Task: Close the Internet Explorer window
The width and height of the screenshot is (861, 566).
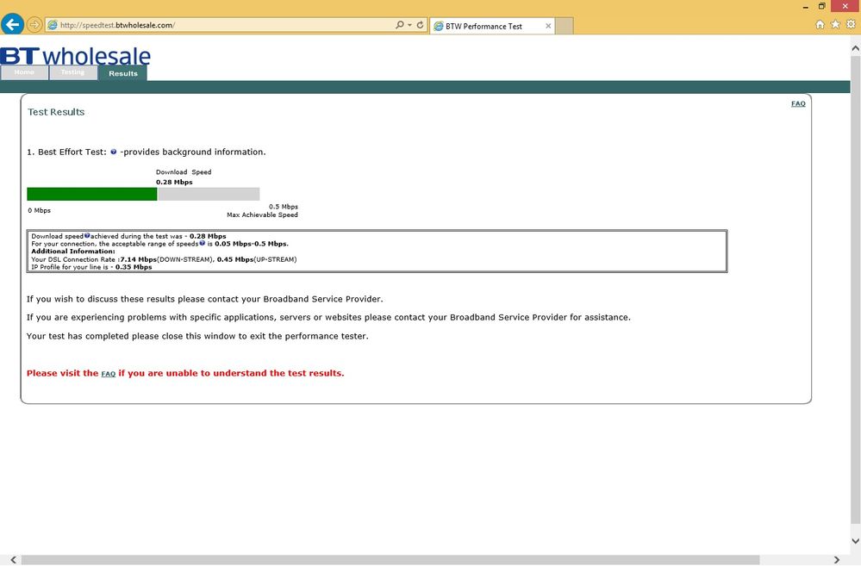Action: pyautogui.click(x=845, y=6)
